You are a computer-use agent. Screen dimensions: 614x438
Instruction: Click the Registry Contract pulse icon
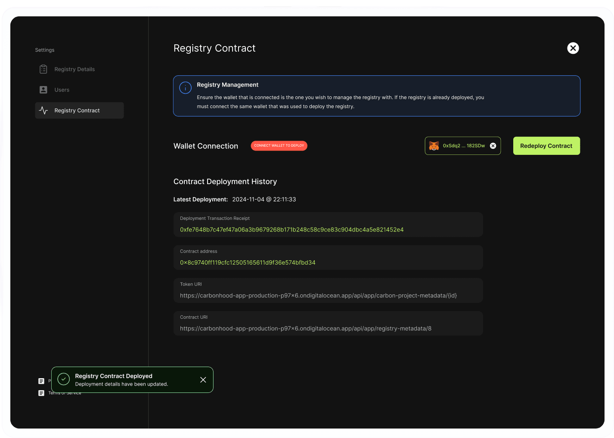click(x=43, y=111)
